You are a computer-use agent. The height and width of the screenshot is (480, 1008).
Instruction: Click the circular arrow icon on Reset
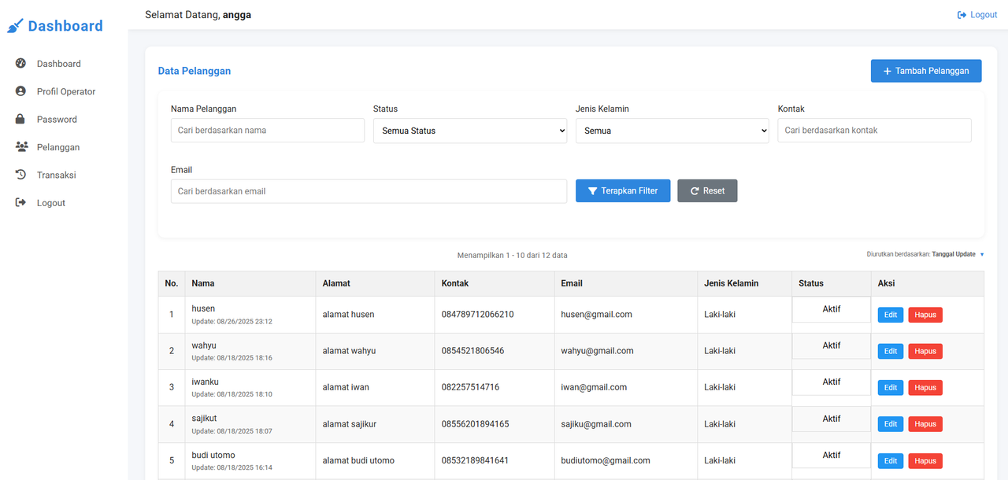click(695, 191)
